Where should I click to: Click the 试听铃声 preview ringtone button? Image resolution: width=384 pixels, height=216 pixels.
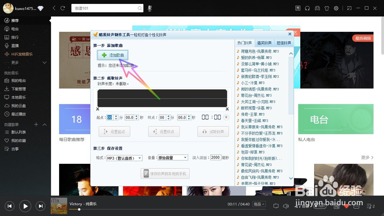[213, 132]
